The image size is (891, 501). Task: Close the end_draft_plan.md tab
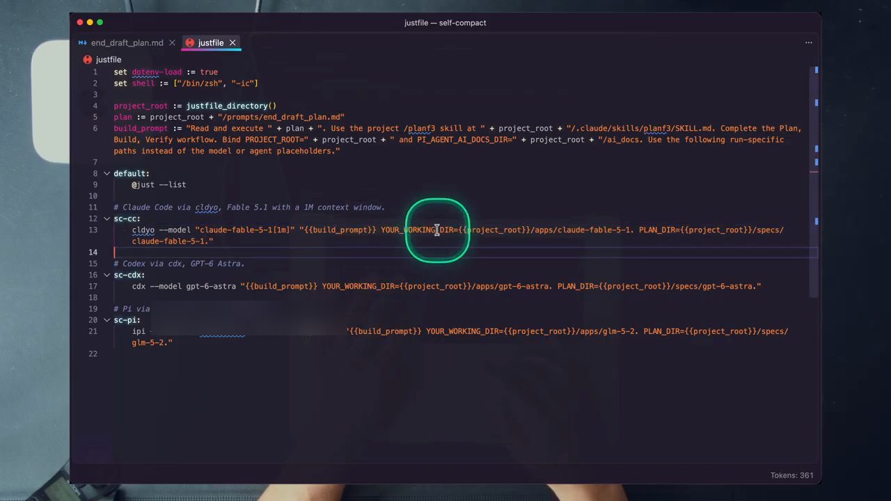(172, 43)
